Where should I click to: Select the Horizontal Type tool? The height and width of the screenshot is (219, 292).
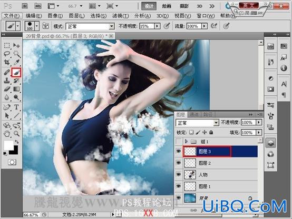16,107
